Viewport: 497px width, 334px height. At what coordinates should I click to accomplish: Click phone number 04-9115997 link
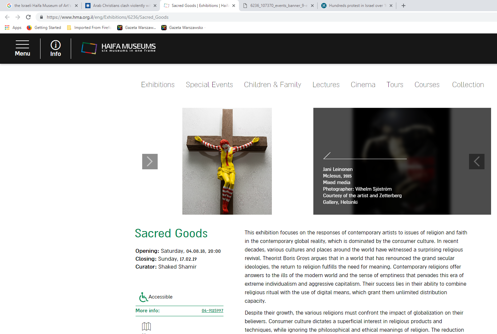(212, 311)
